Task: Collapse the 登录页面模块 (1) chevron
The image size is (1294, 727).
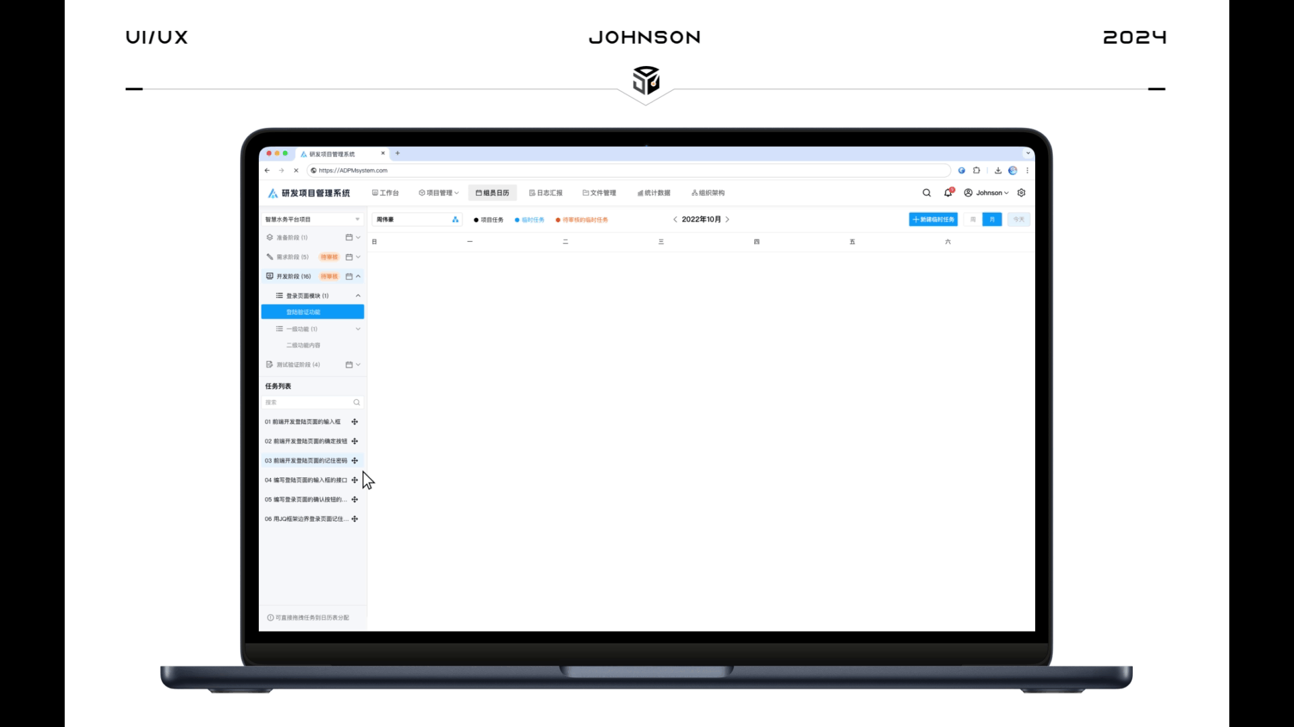Action: coord(359,296)
